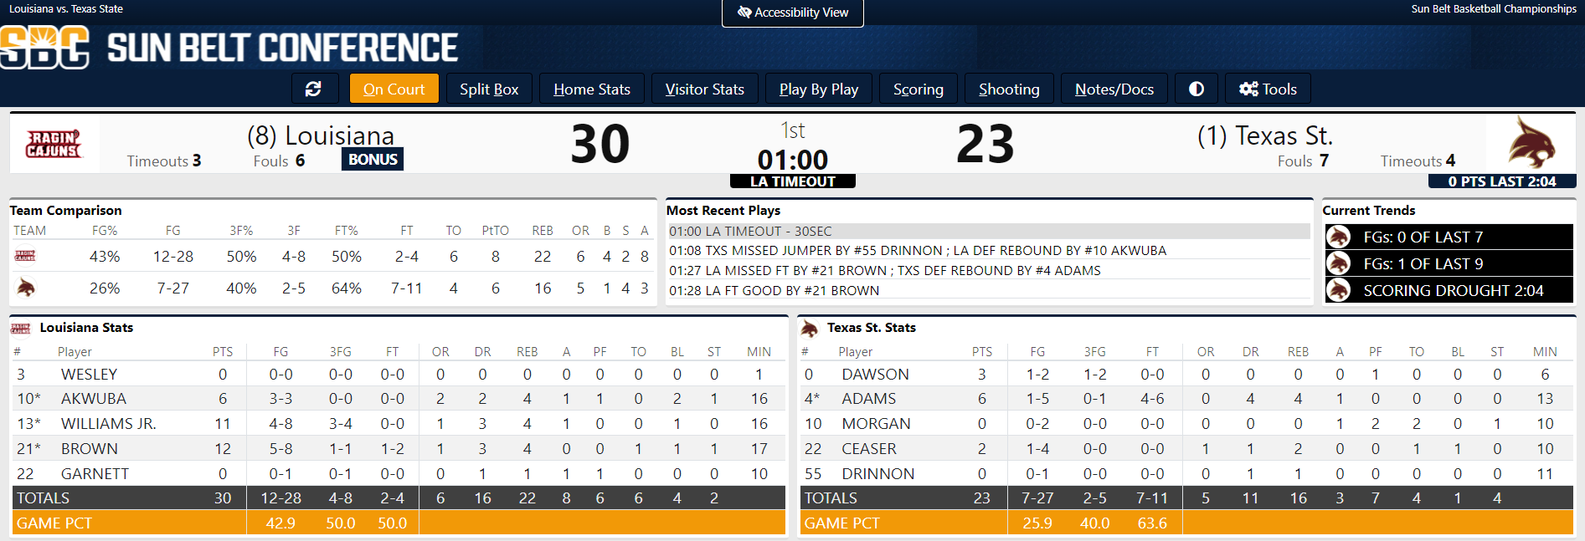
Task: Click the Sun Belt Conference SBC logo
Action: point(45,47)
